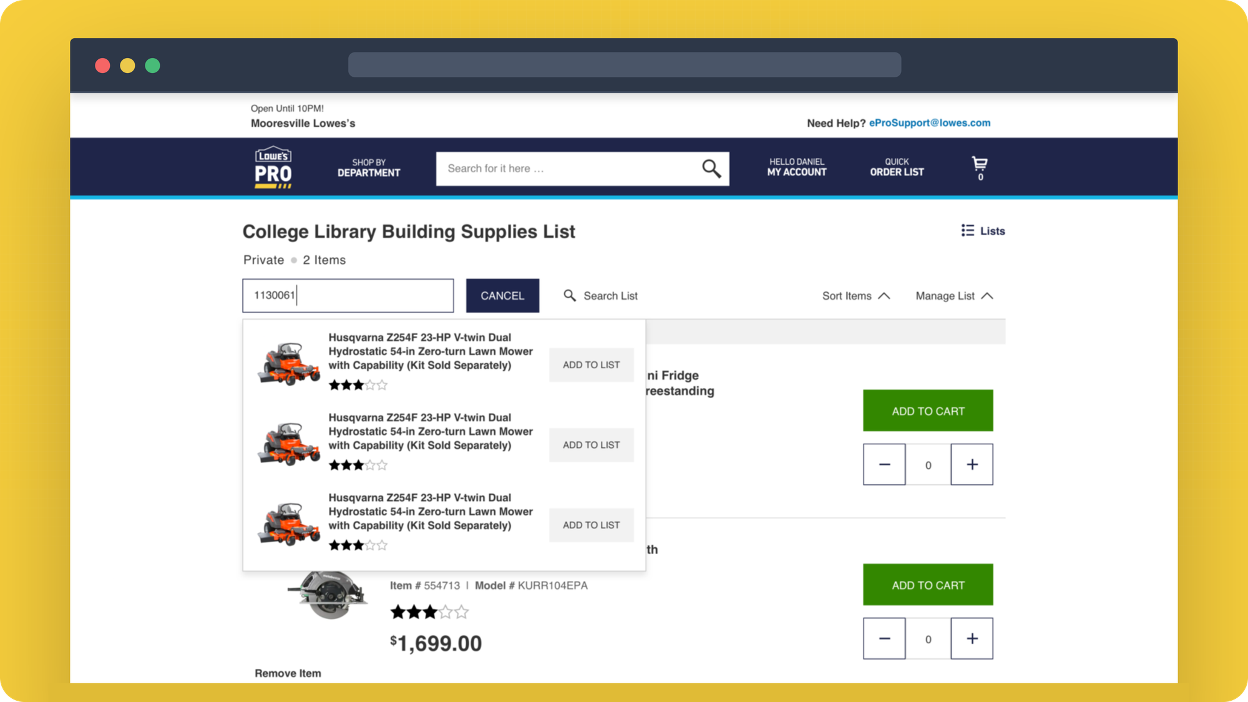The height and width of the screenshot is (702, 1248).
Task: Click quantity increment plus button
Action: (972, 464)
